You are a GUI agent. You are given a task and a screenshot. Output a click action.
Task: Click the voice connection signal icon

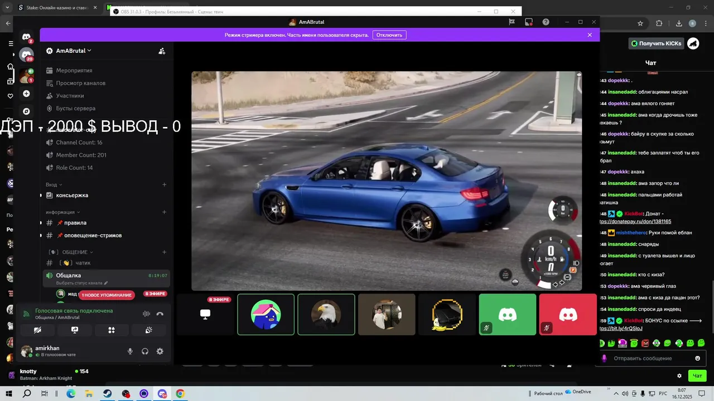pyautogui.click(x=26, y=314)
